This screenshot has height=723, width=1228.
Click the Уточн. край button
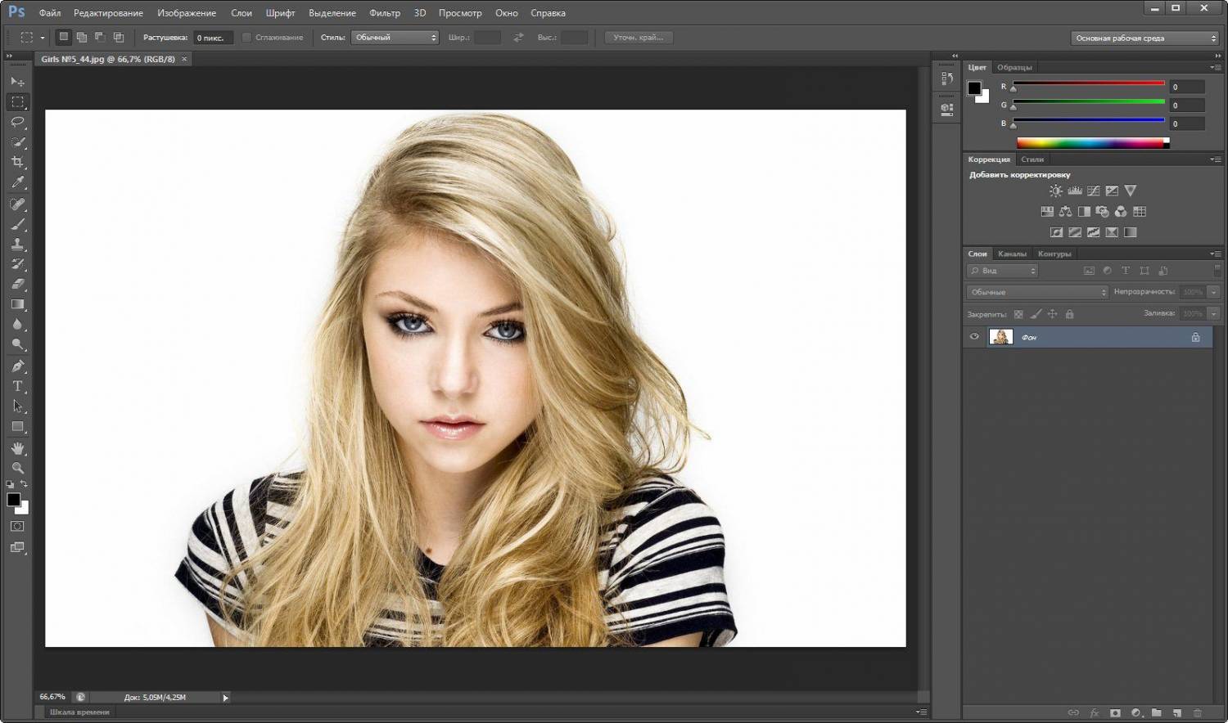pyautogui.click(x=639, y=38)
